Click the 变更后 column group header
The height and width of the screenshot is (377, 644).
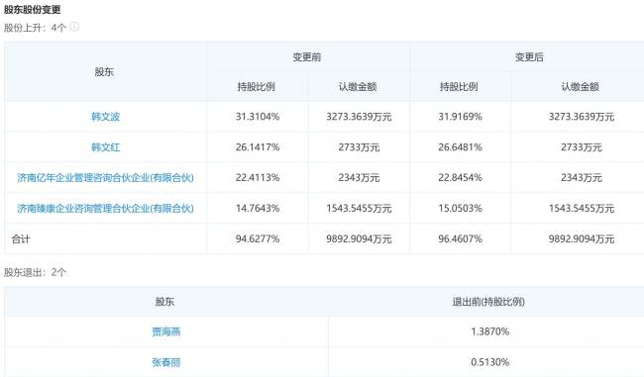pyautogui.click(x=529, y=57)
